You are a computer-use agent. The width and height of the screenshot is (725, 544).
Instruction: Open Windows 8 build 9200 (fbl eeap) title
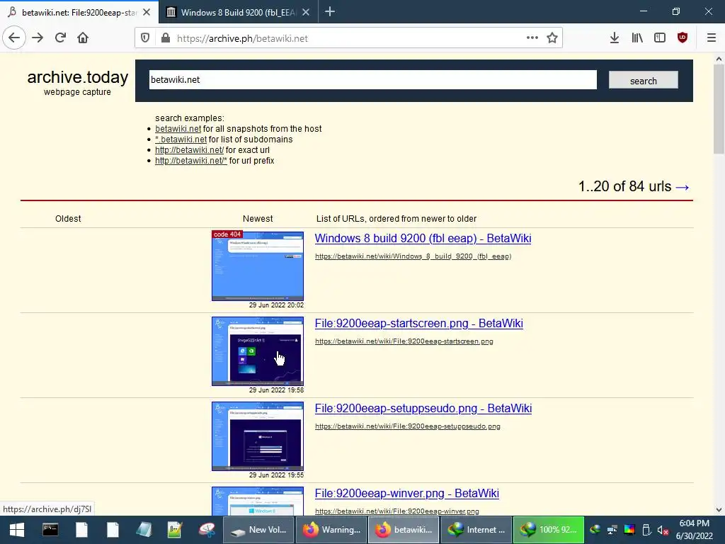tap(423, 238)
